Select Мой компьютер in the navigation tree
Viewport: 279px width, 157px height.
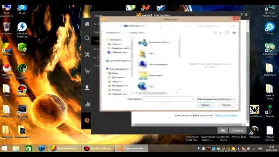coord(119,69)
